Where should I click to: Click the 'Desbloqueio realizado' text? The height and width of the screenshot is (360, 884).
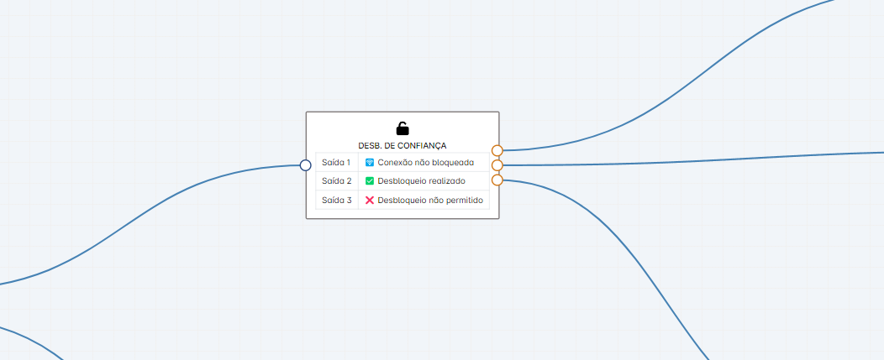point(421,181)
